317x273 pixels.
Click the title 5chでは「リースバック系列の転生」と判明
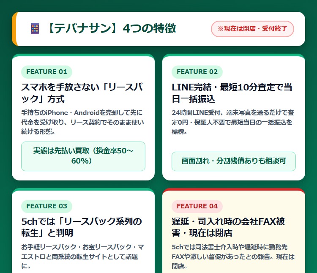point(82,227)
